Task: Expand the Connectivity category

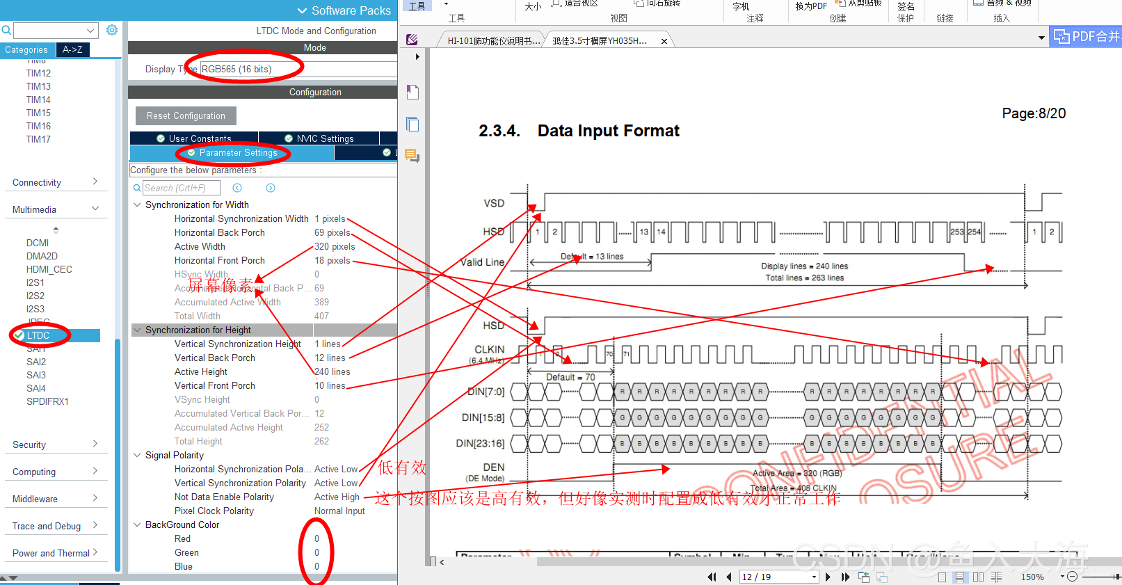Action: pyautogui.click(x=56, y=182)
